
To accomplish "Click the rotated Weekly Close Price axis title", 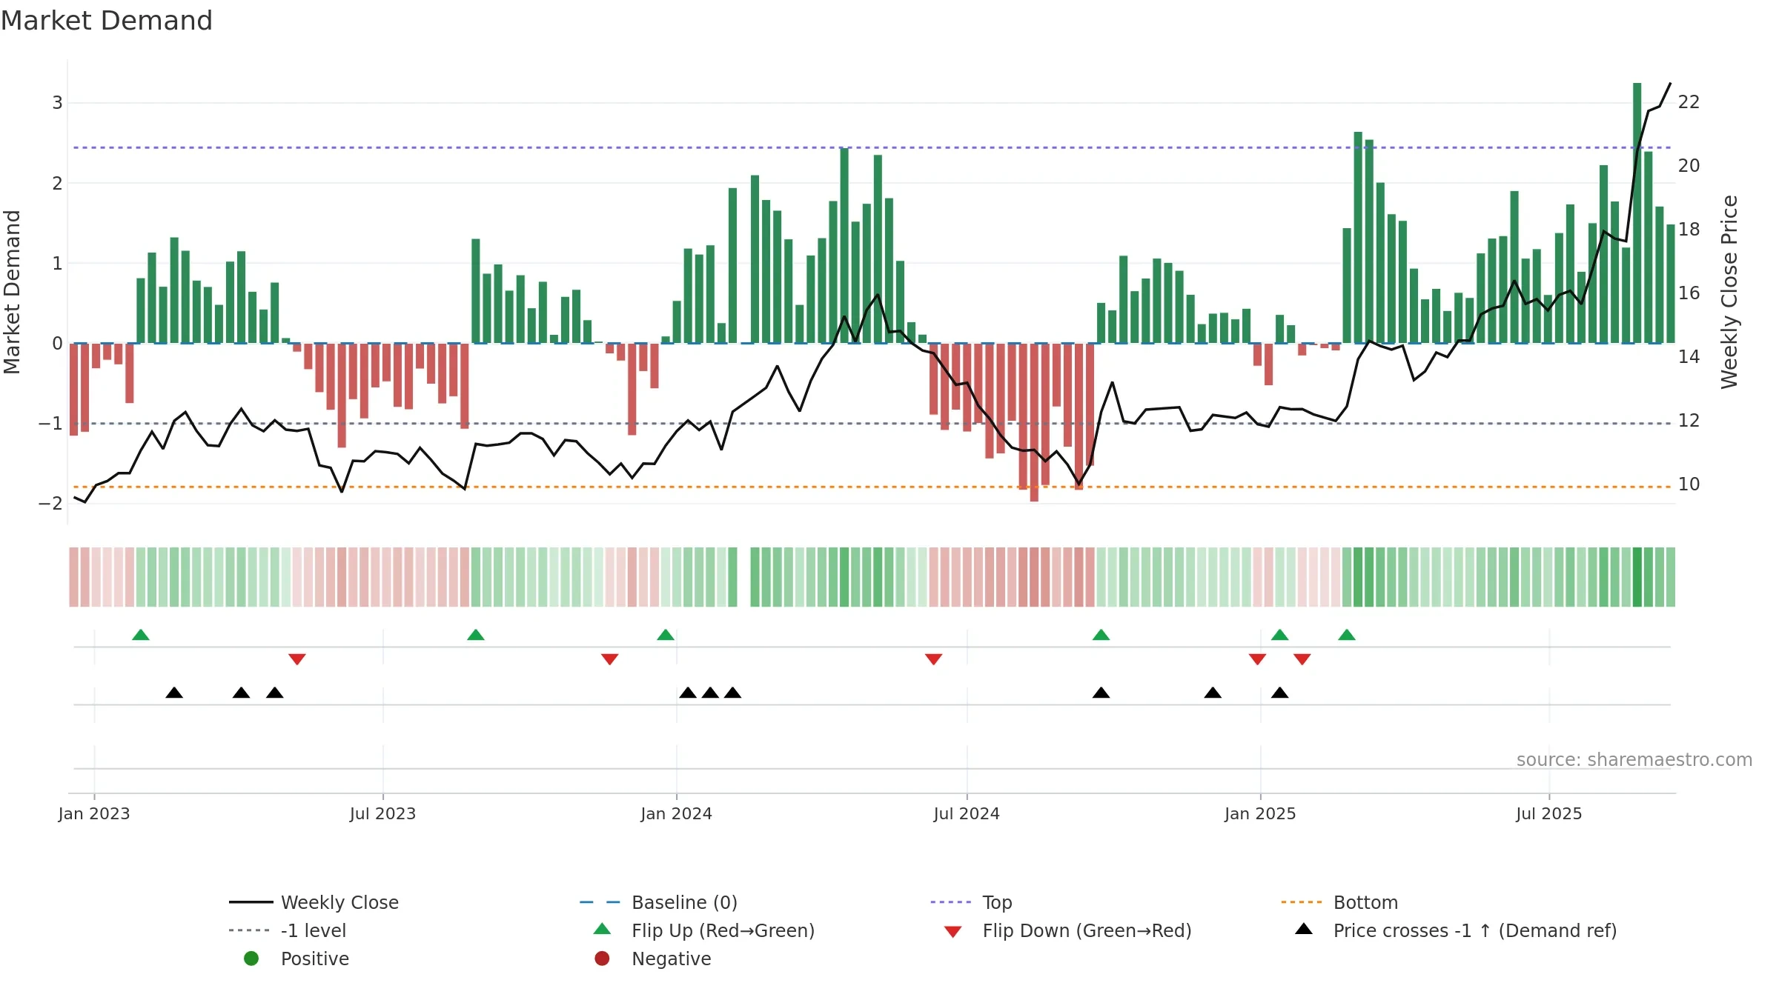I will click(1729, 292).
